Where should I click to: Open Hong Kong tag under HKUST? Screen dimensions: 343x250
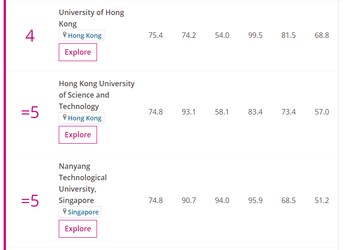pos(85,118)
